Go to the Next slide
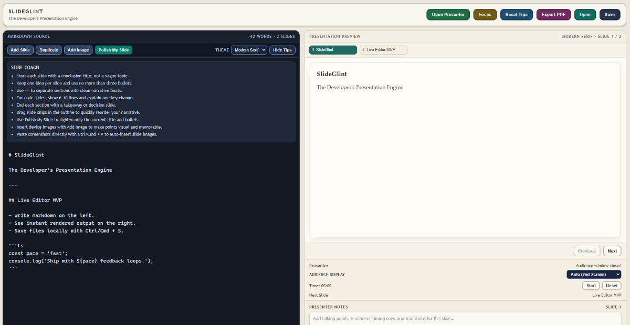Viewport: 630px width, 325px height. (x=612, y=251)
